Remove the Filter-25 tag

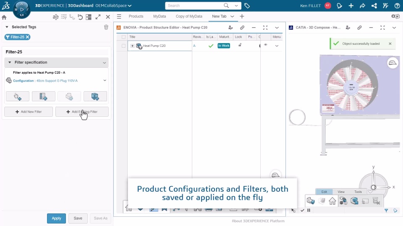pyautogui.click(x=28, y=37)
